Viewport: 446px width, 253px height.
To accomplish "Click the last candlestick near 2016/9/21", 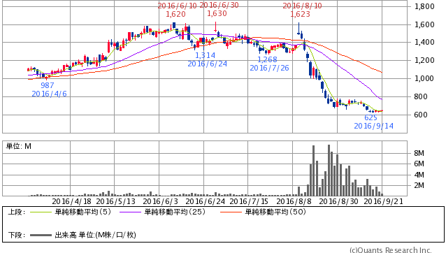I will pyautogui.click(x=382, y=111).
